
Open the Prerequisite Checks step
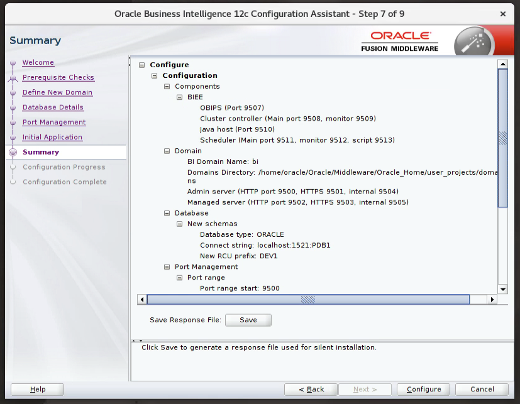(x=58, y=77)
